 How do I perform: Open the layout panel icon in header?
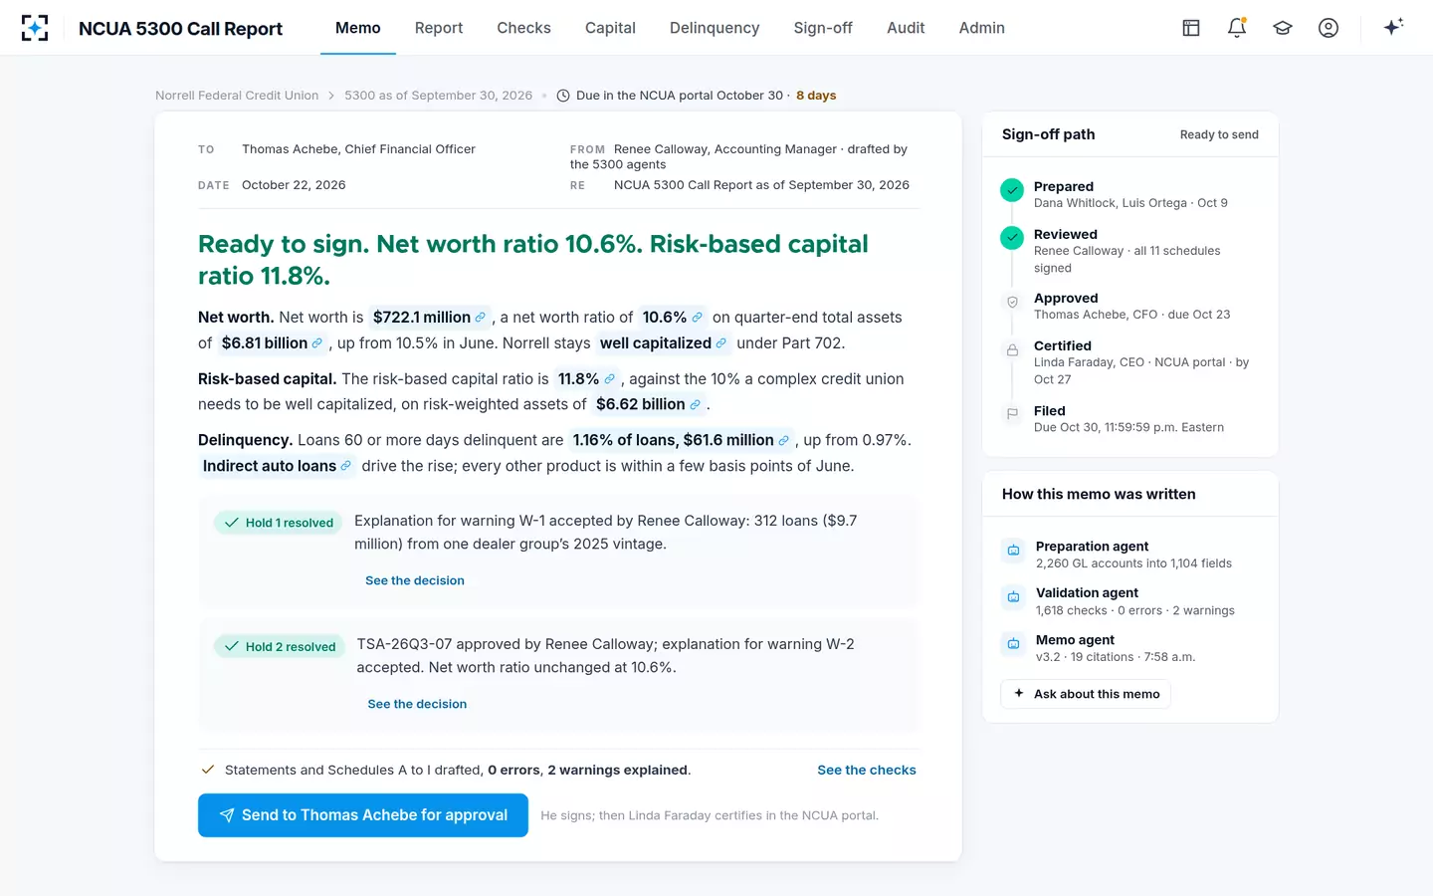click(1191, 28)
